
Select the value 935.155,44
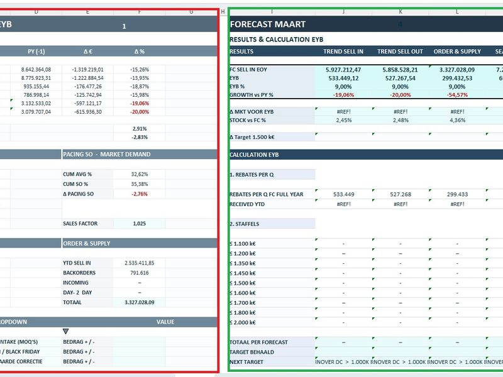36,87
